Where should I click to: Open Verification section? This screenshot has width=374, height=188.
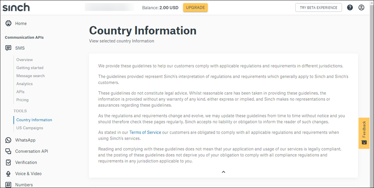[26, 162]
